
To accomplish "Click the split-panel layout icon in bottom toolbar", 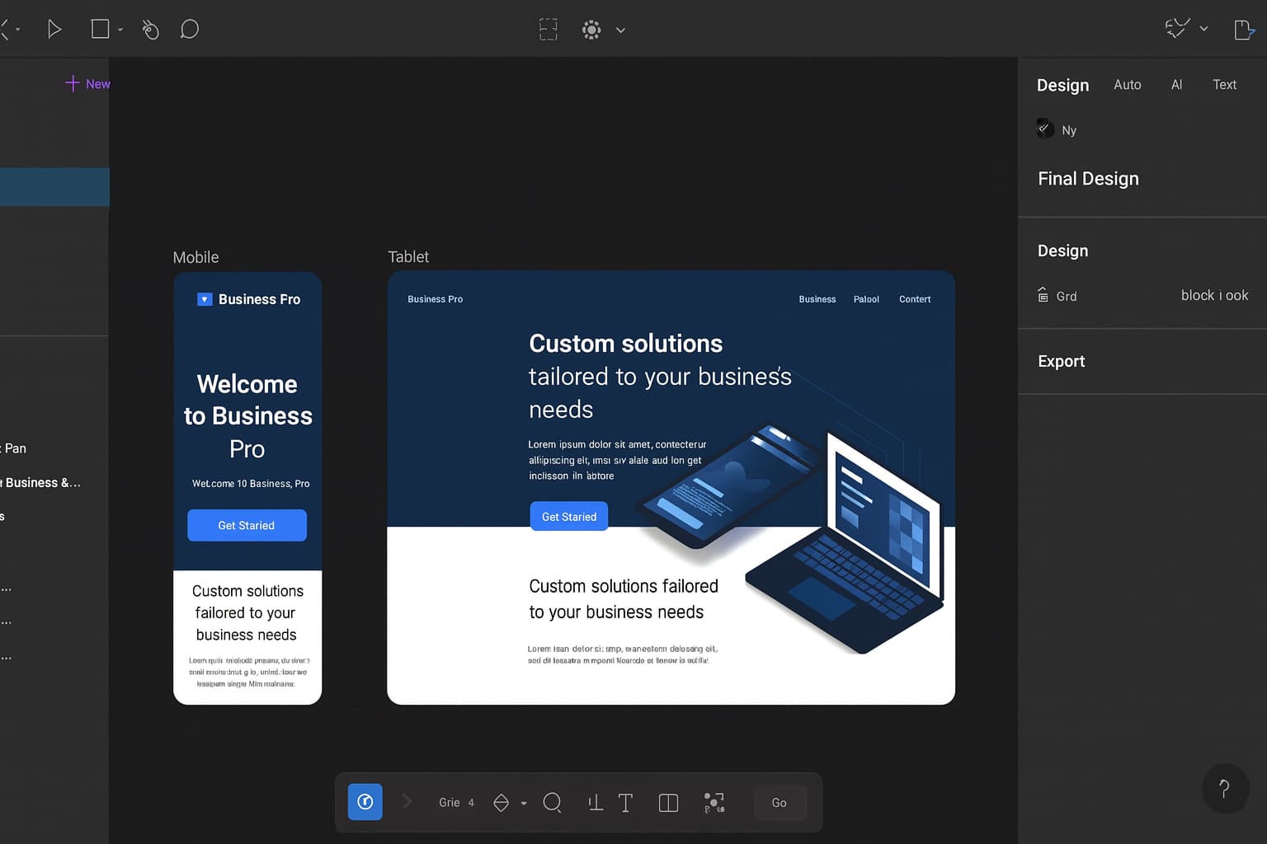I will pos(668,803).
